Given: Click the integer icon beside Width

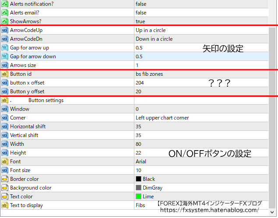Looking at the screenshot, I should pyautogui.click(x=5, y=144).
